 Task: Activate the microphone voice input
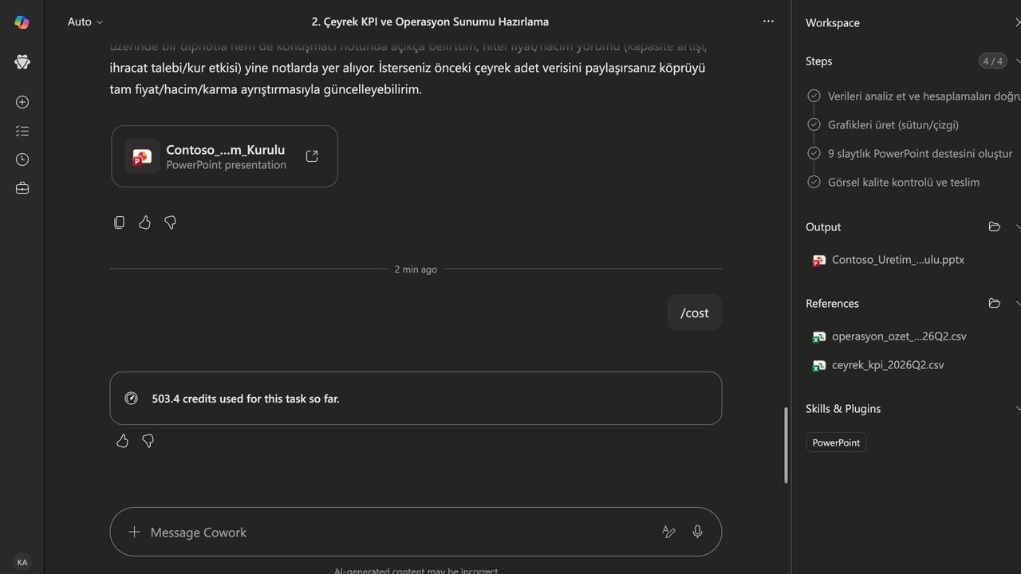click(697, 532)
